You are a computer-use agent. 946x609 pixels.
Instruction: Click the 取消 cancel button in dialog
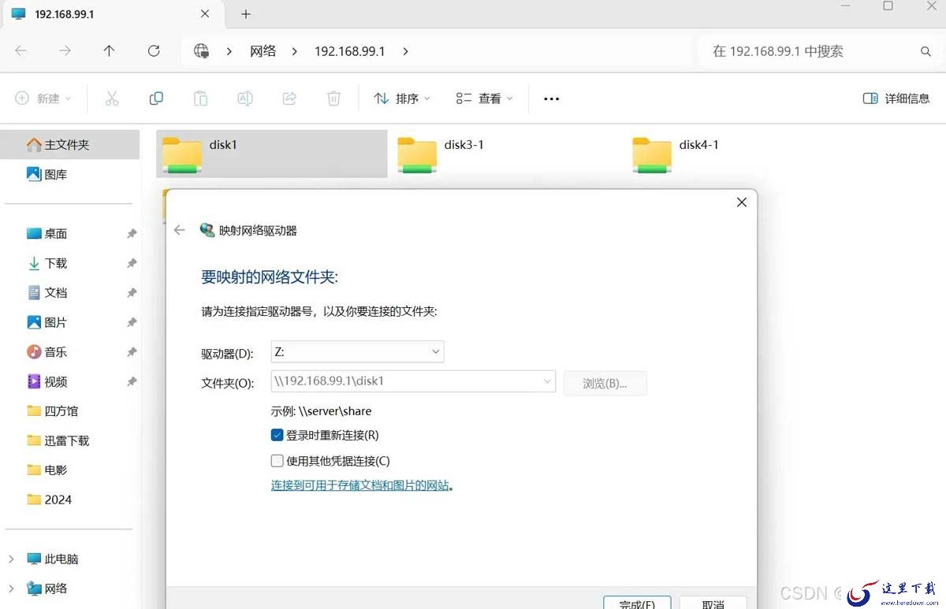click(x=713, y=602)
